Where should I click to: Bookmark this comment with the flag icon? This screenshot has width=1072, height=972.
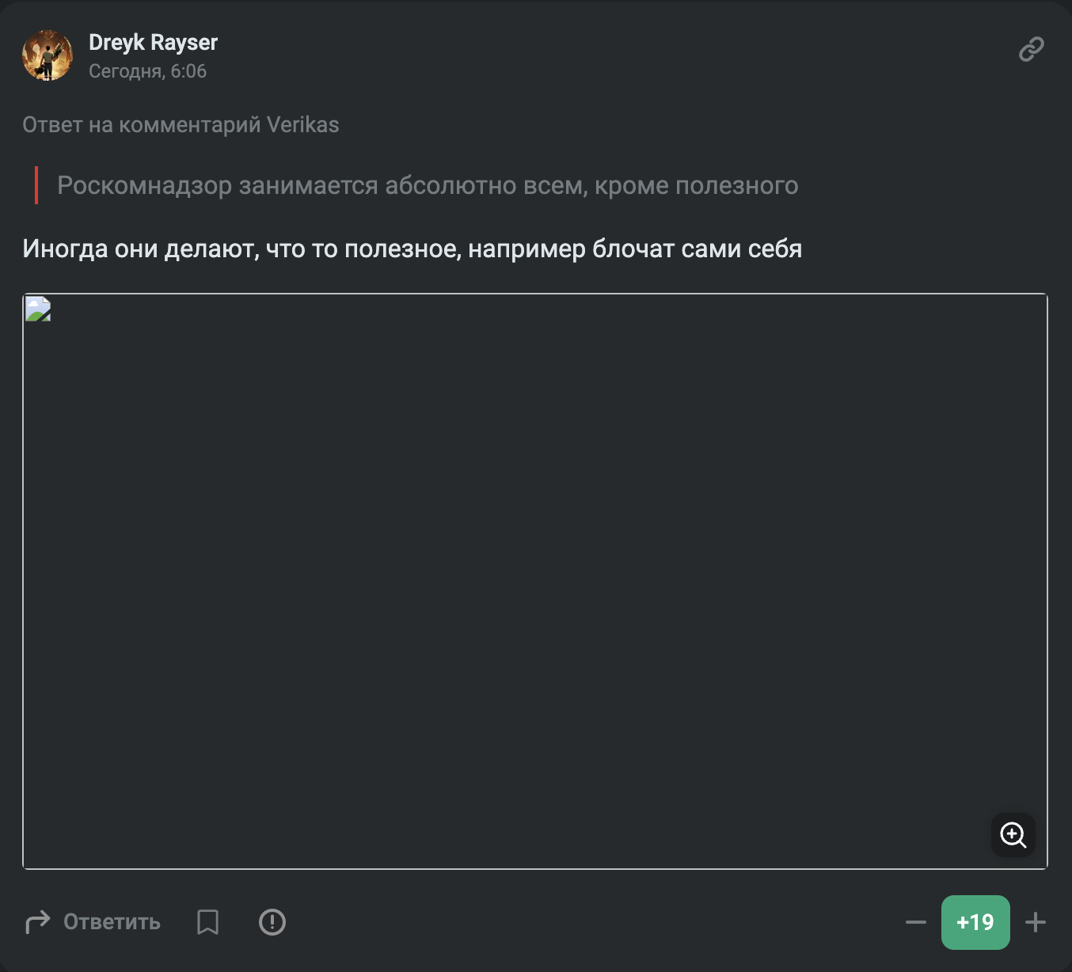click(207, 922)
